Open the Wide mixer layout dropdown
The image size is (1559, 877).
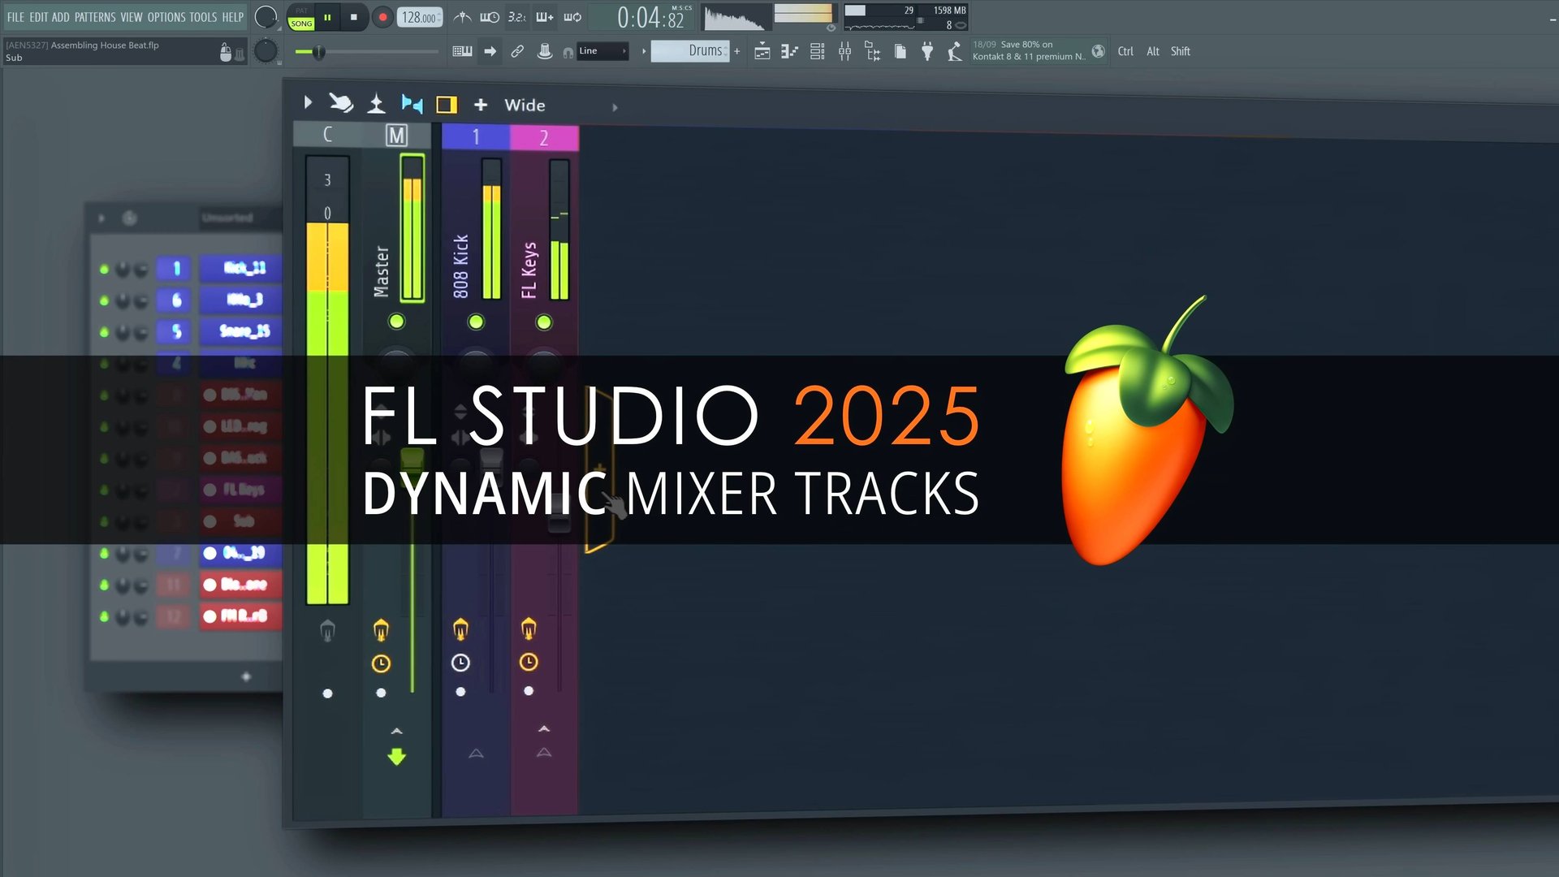[525, 105]
